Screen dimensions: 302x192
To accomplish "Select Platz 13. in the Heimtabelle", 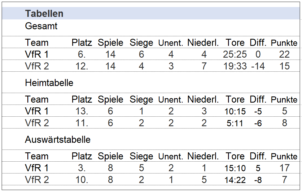I will click(x=82, y=111).
